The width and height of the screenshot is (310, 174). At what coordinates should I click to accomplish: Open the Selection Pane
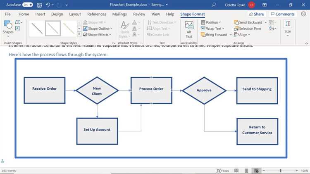[248, 29]
